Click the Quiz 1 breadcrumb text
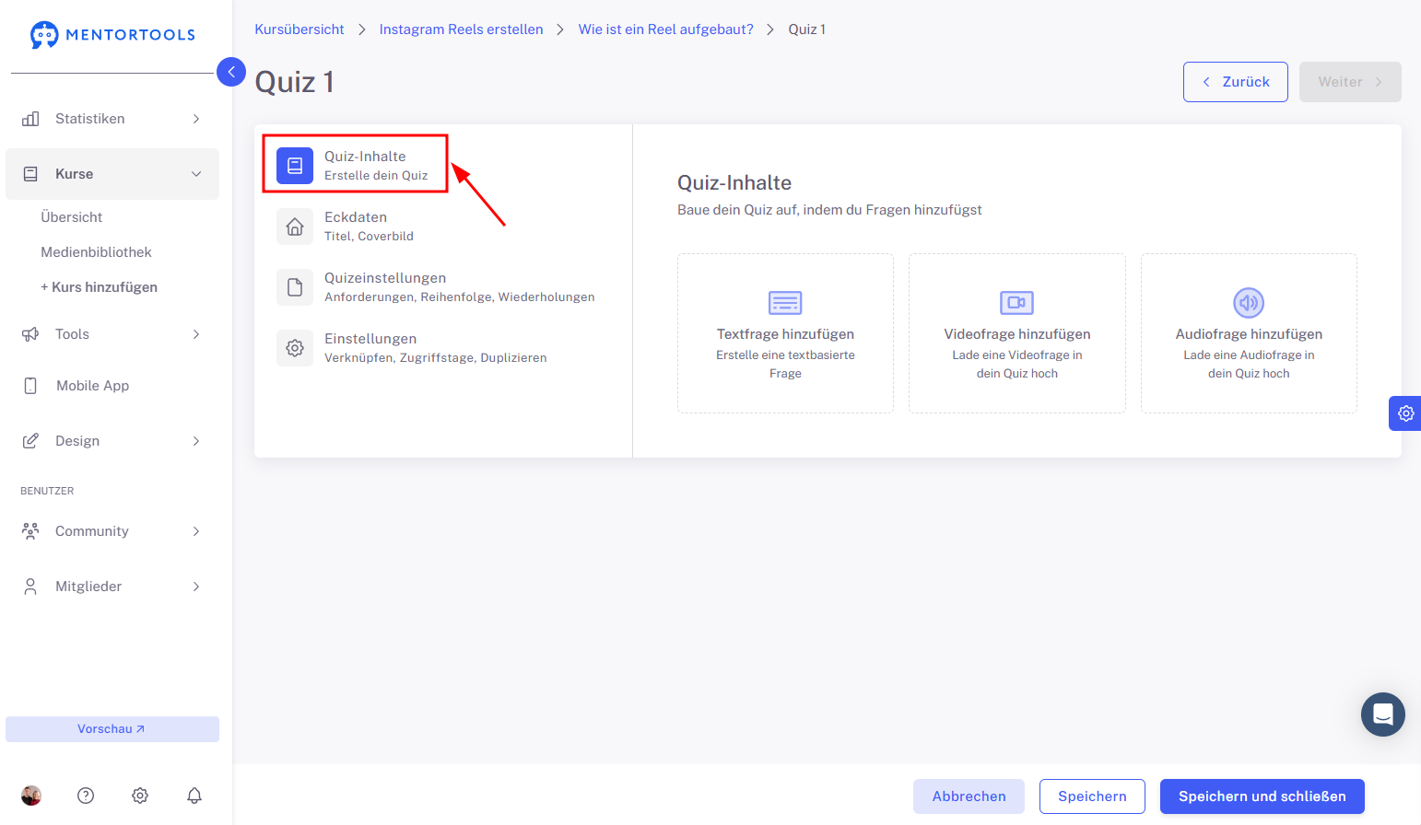1421x825 pixels. [807, 29]
